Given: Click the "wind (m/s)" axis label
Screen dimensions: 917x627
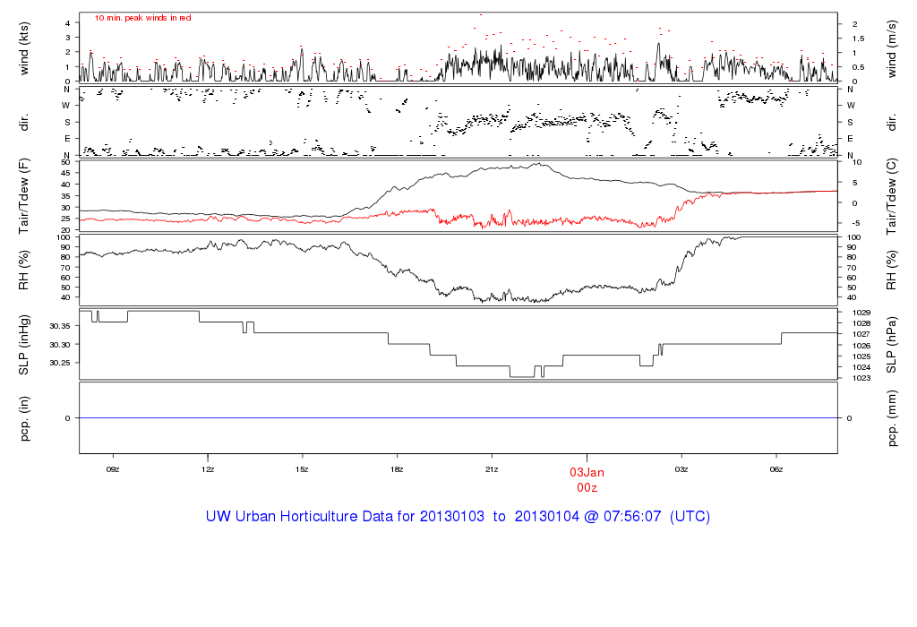Looking at the screenshot, I should [891, 48].
